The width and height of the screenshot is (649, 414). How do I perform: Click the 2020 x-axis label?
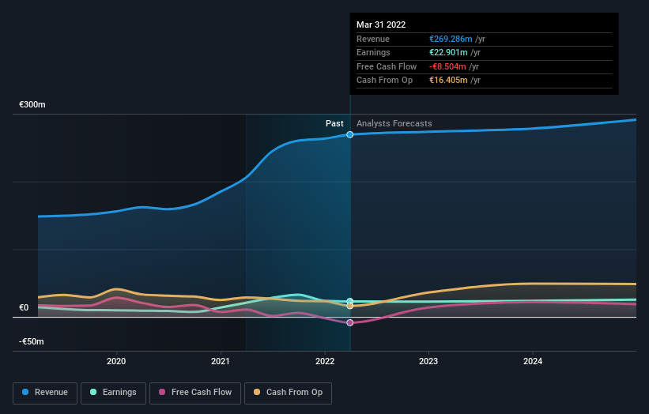pyautogui.click(x=116, y=361)
